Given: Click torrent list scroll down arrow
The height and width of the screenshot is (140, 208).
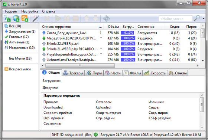Looking at the screenshot, I should [x=203, y=61].
